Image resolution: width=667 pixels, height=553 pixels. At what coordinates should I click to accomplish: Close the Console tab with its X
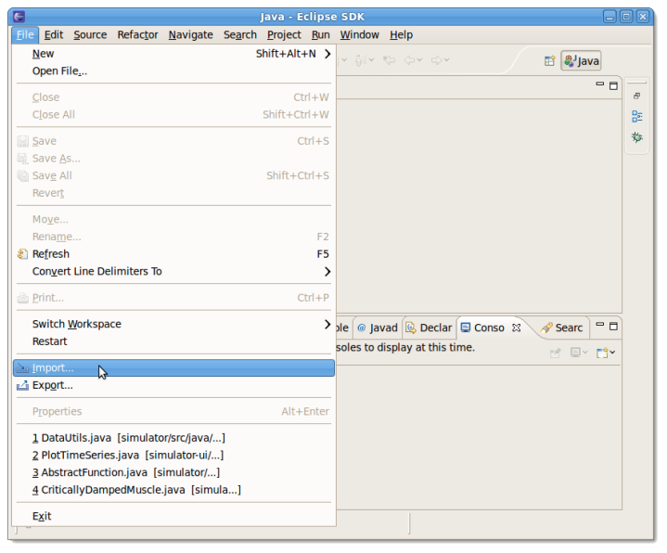tap(516, 328)
